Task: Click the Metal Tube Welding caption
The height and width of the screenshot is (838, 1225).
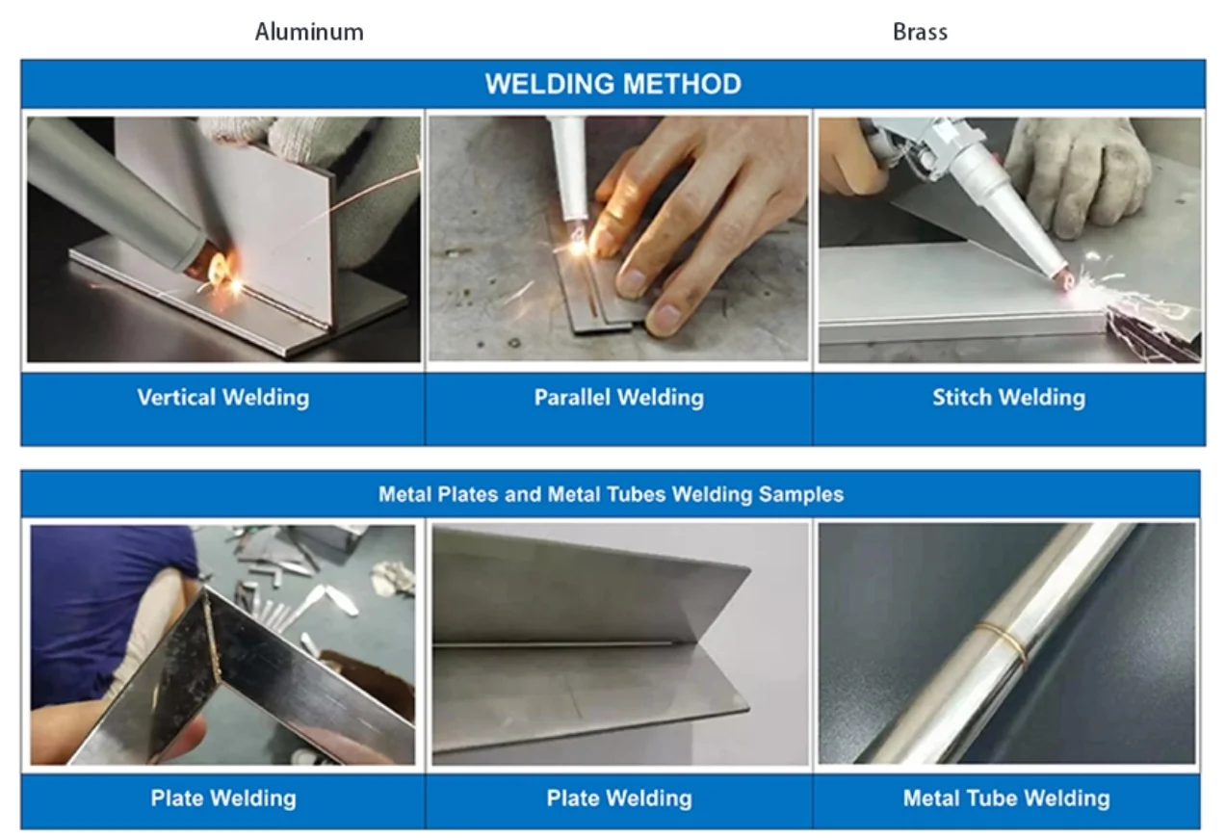Action: coord(1006,799)
